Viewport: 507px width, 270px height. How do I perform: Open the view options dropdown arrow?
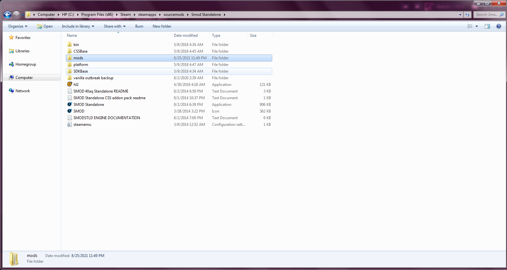pos(477,26)
